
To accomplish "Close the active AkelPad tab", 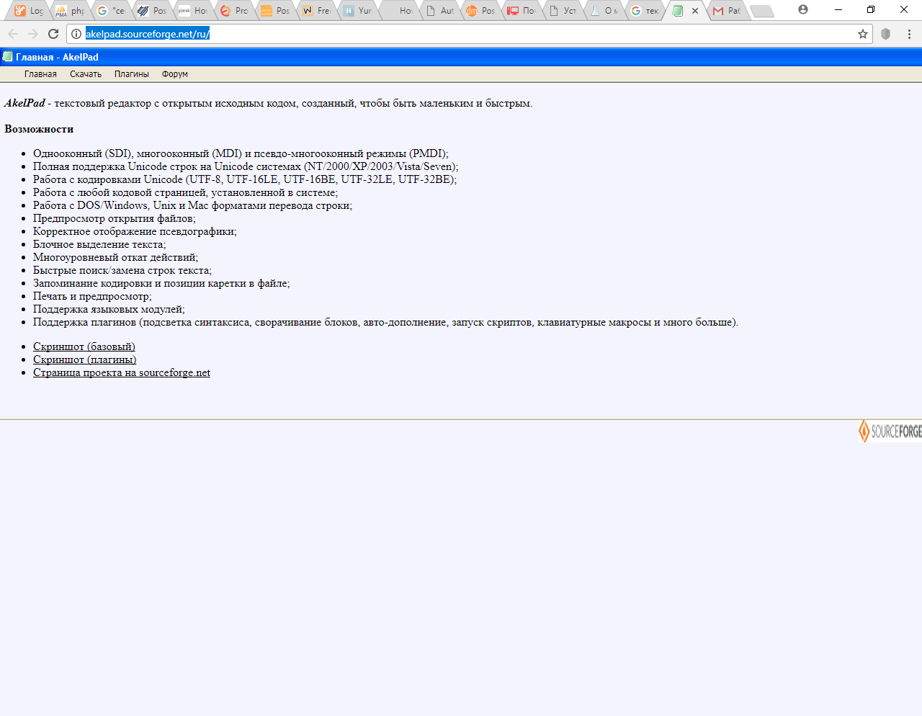I will click(695, 11).
